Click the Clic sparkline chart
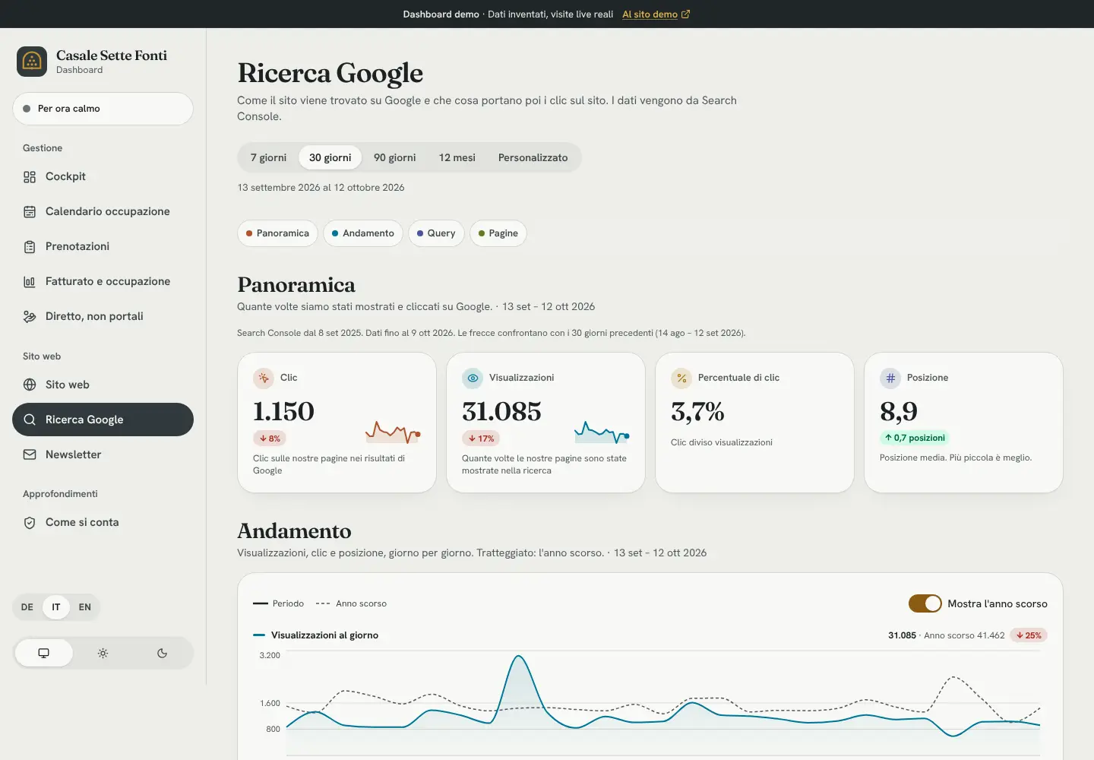The height and width of the screenshot is (760, 1094). point(393,432)
